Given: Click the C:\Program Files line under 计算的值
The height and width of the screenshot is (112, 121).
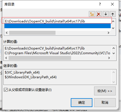Looking at the screenshot, I should (x=57, y=53).
